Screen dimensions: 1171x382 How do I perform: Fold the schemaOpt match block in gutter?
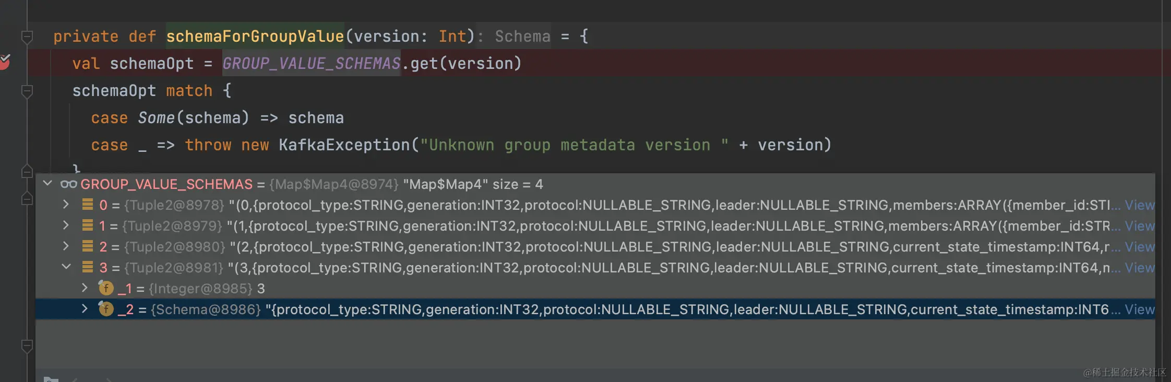27,91
